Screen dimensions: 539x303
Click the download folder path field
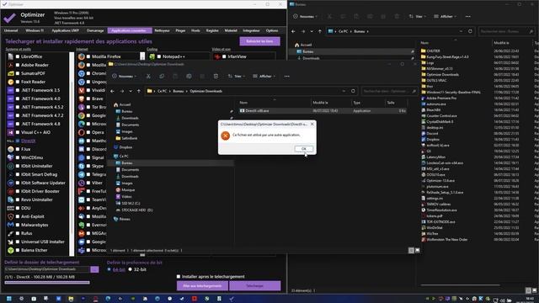coord(47,269)
